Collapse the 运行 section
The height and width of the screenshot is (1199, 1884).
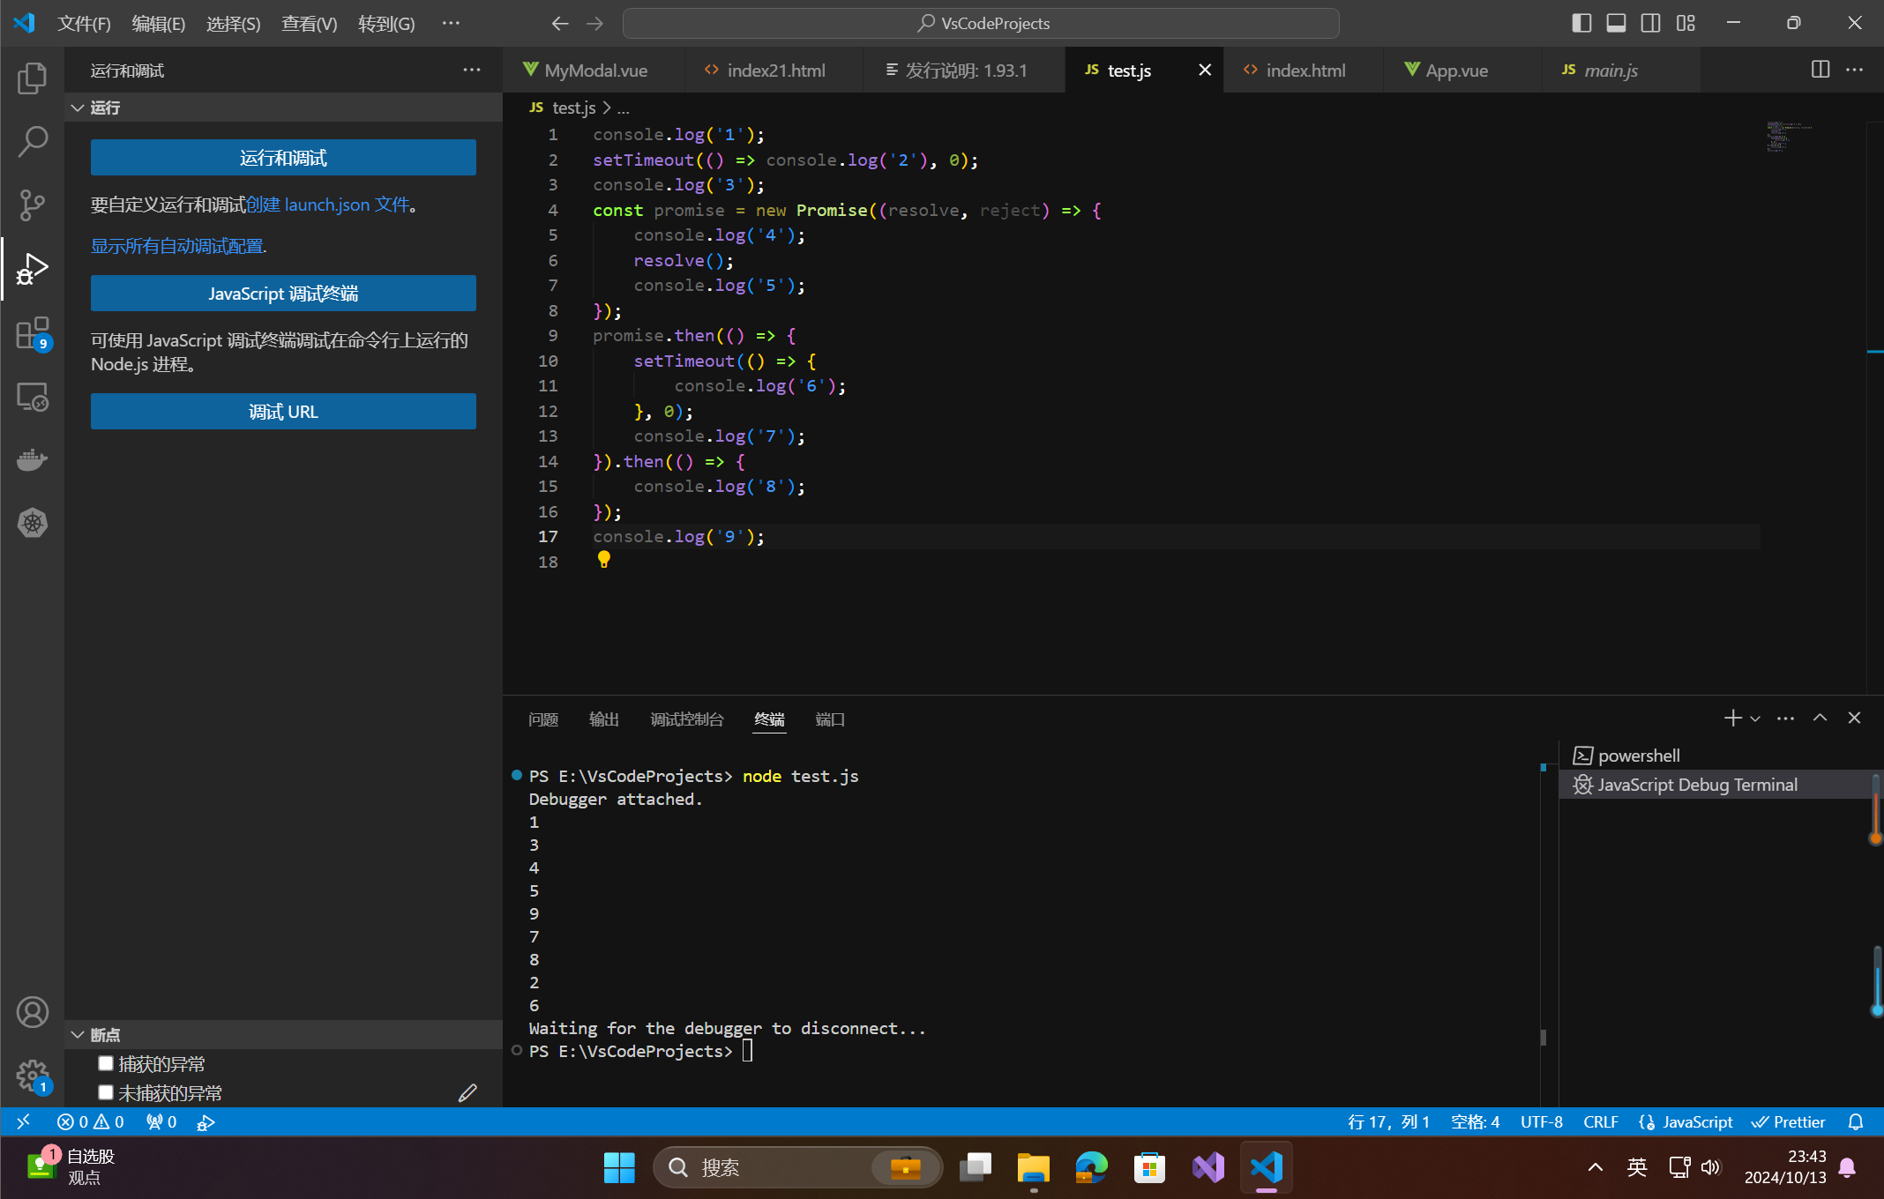[x=78, y=108]
